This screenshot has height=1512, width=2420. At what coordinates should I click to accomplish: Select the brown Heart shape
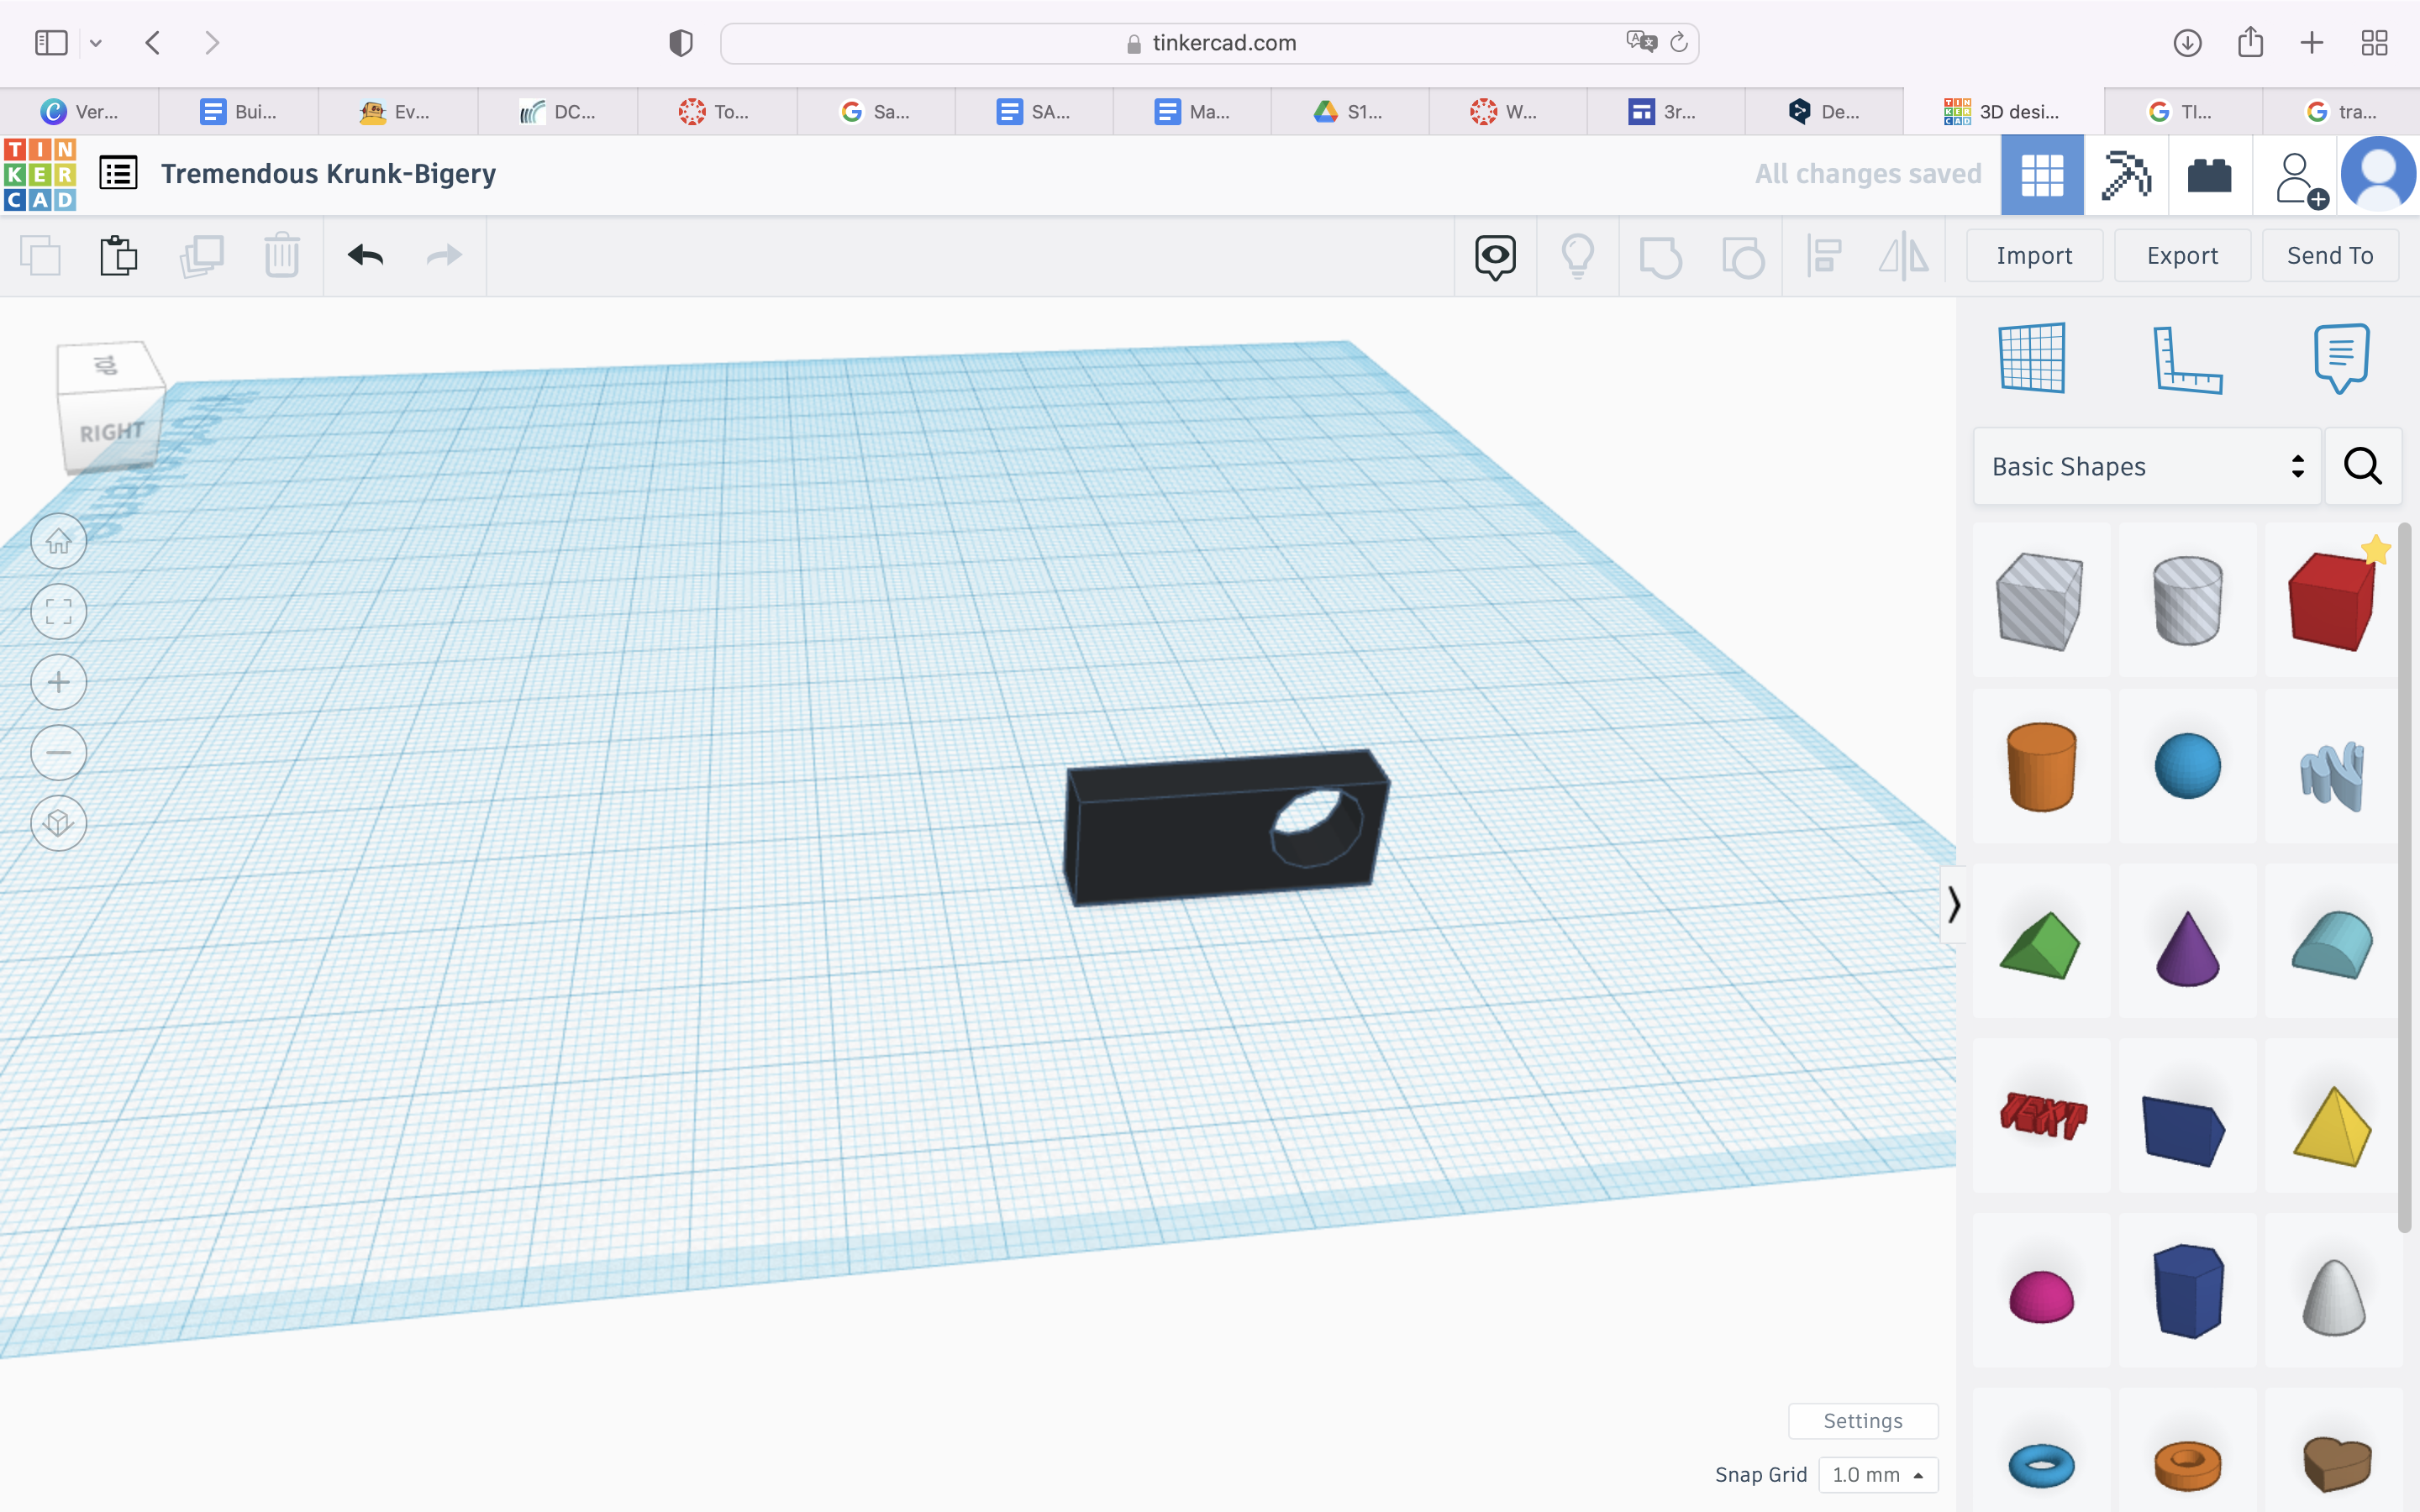2336,1463
